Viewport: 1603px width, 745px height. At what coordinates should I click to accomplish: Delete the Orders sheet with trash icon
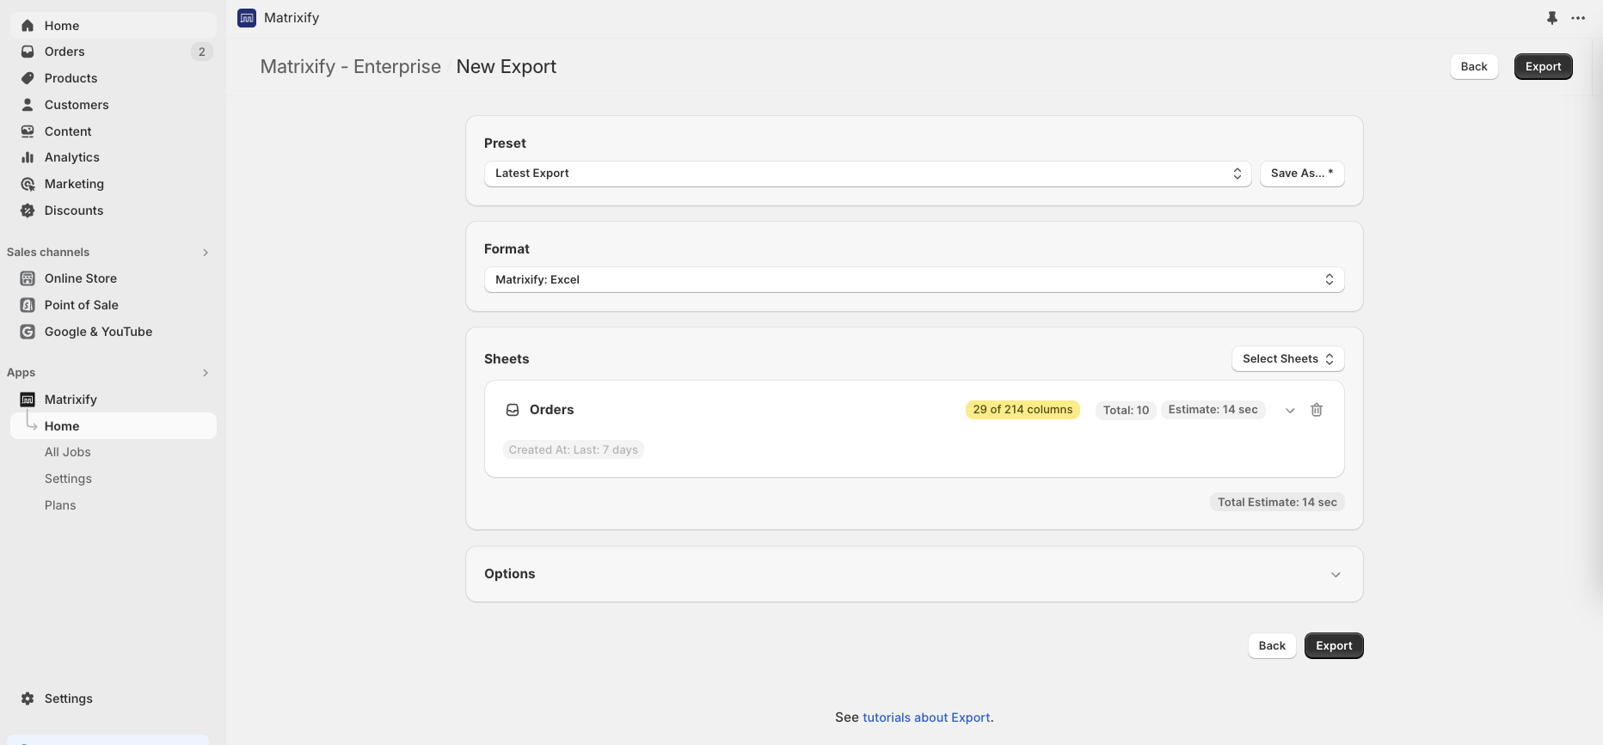pos(1316,410)
